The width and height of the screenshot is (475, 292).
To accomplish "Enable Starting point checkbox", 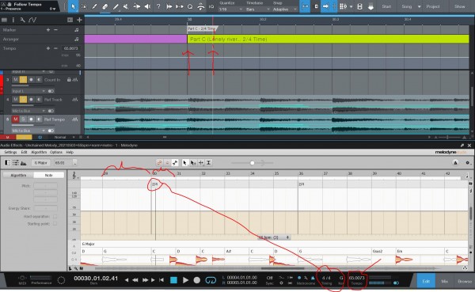I will click(55, 224).
